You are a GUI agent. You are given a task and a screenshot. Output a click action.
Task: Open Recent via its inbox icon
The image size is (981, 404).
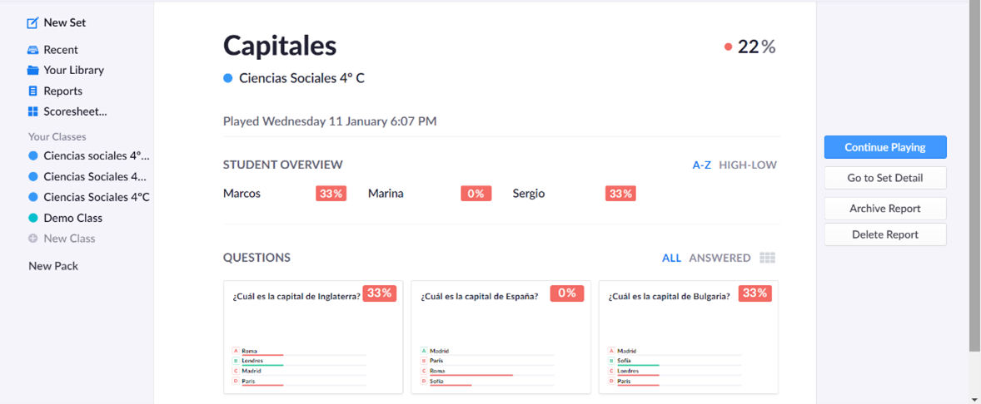(33, 50)
